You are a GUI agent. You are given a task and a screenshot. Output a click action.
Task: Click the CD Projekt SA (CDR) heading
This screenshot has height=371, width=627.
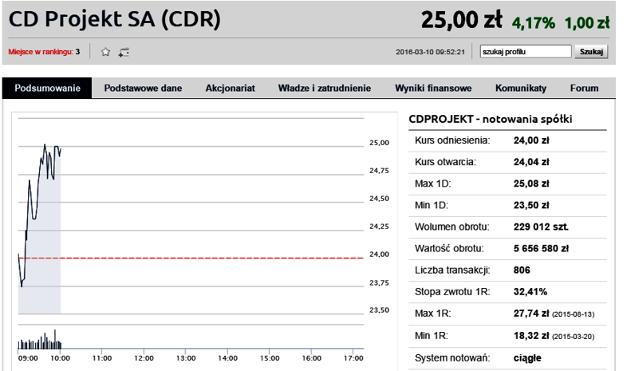click(114, 19)
